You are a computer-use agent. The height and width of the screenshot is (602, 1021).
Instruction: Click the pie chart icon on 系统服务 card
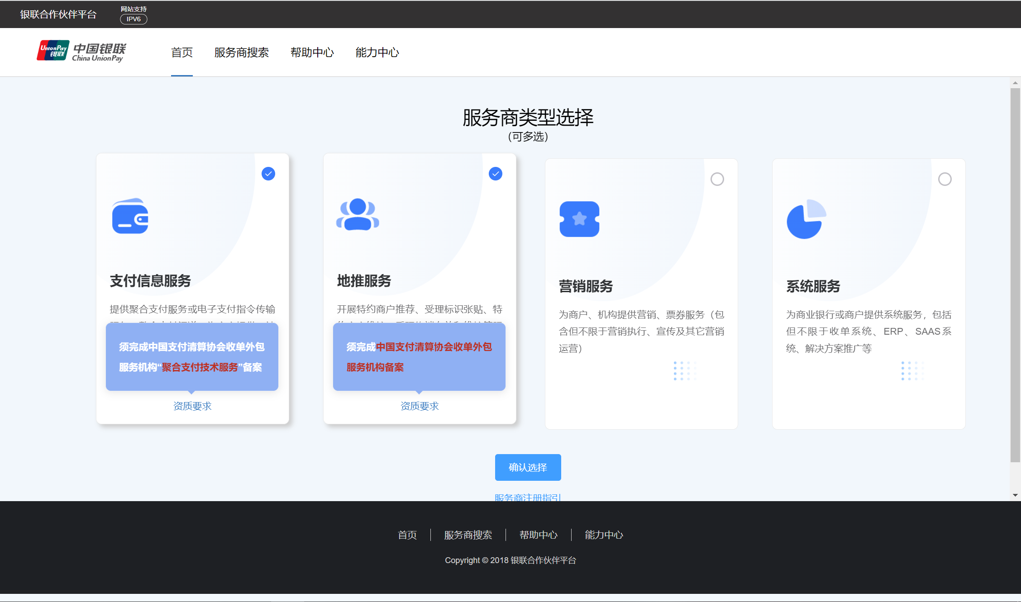tap(806, 219)
